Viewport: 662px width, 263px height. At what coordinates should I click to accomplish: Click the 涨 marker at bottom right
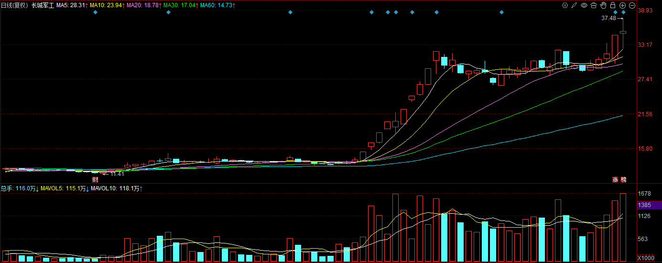click(x=616, y=180)
